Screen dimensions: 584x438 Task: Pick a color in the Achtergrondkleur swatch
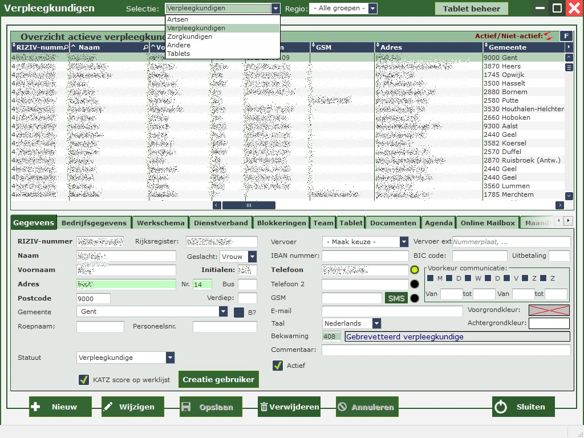point(549,324)
